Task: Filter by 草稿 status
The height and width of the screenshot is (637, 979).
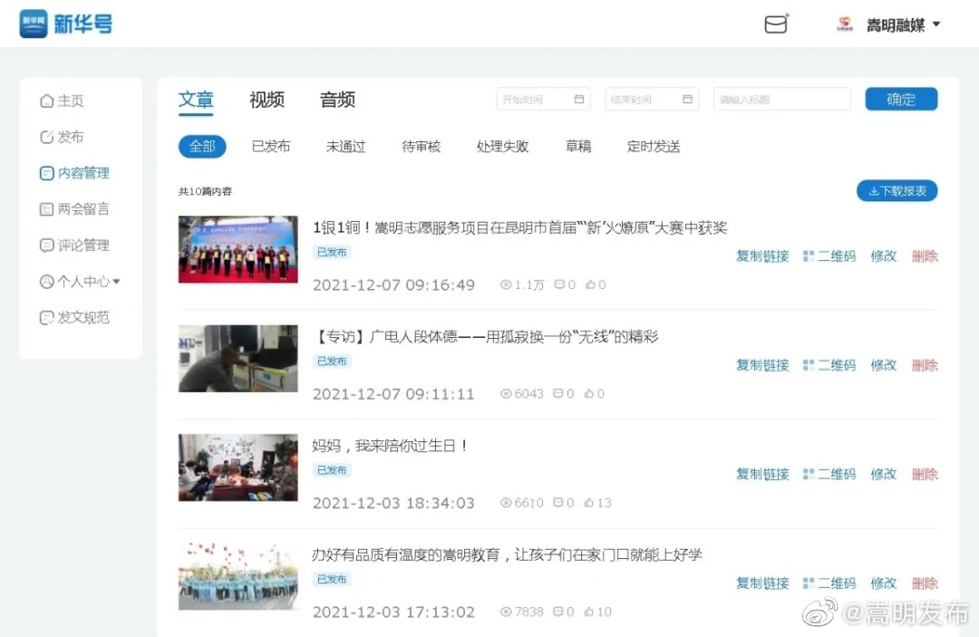Action: [578, 147]
